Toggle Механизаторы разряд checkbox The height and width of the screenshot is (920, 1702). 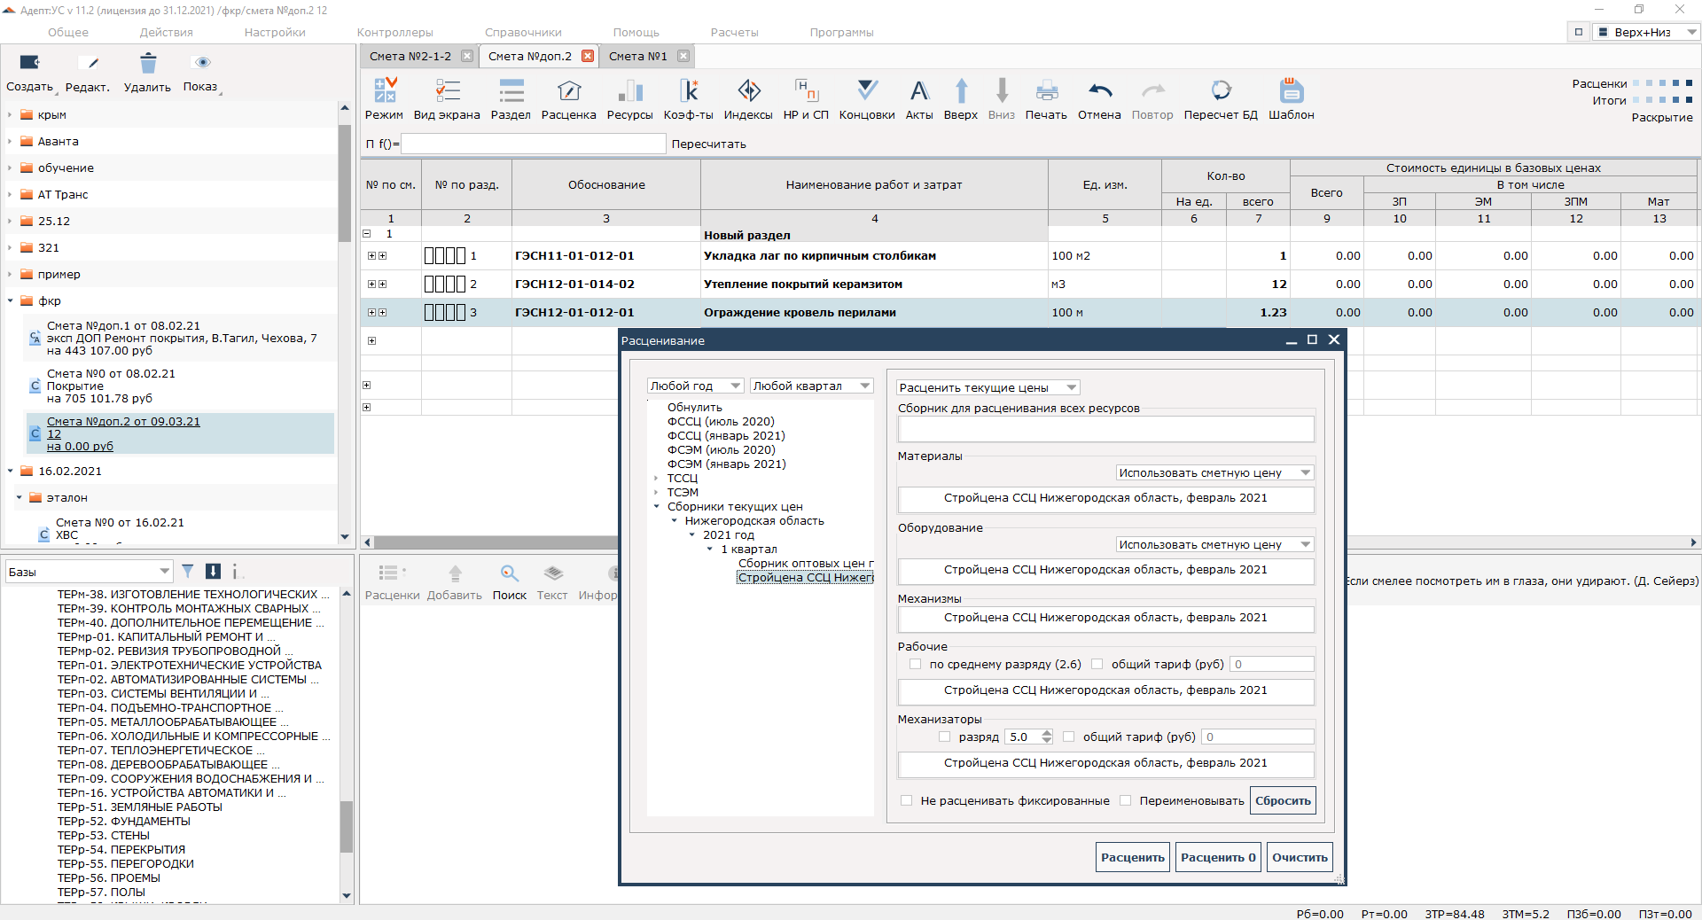point(945,737)
